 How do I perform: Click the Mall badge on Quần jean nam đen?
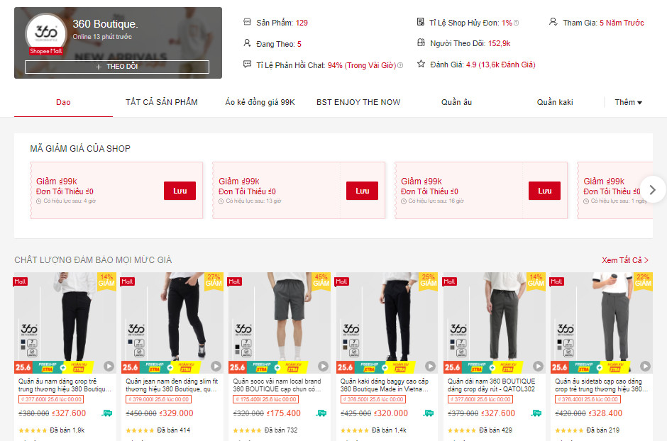click(128, 281)
